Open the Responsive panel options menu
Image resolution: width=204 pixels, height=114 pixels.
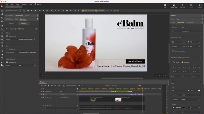[38, 16]
